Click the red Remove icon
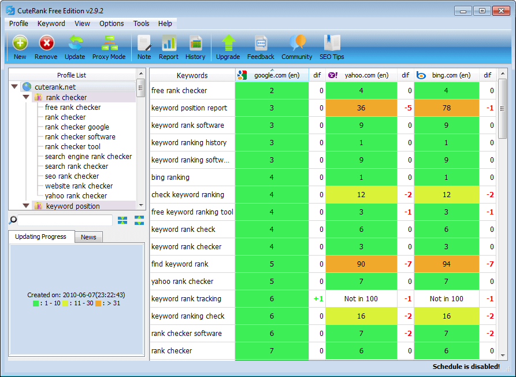This screenshot has width=516, height=377. pos(46,43)
